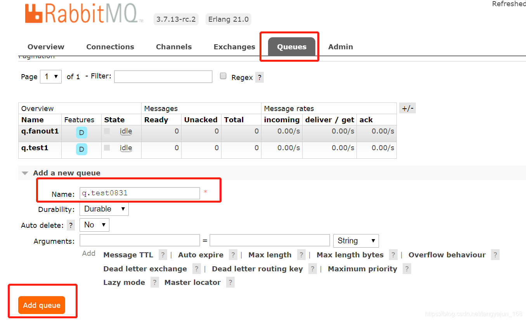The image size is (526, 321).
Task: Add the Auto expire argument
Action: 201,255
